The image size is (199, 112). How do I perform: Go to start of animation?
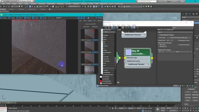pos(180,108)
